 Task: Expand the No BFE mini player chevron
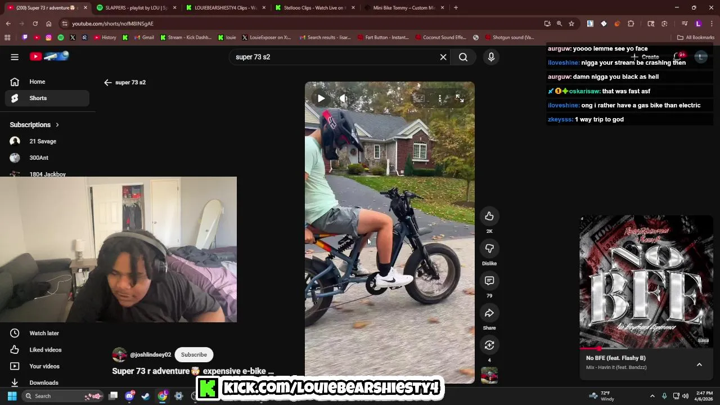699,364
